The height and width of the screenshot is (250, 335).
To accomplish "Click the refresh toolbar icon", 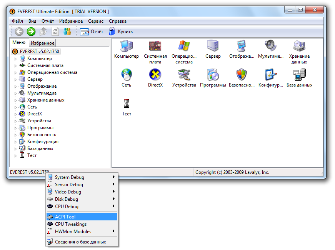I will pyautogui.click(x=55, y=32).
